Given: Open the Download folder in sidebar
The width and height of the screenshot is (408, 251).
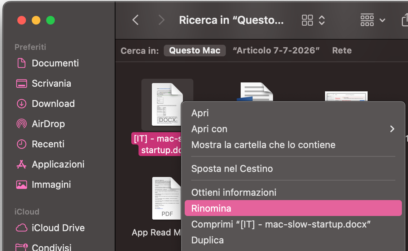Looking at the screenshot, I should [x=53, y=104].
